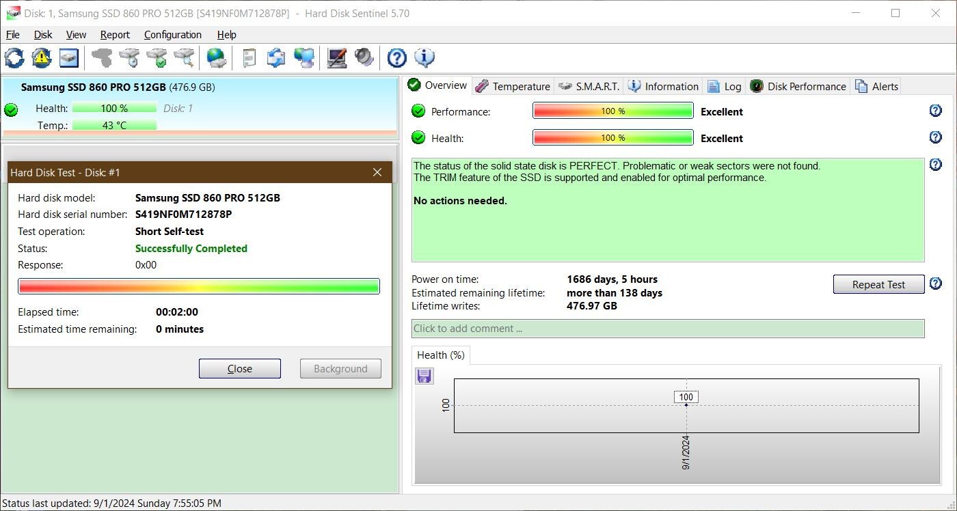957x511 pixels.
Task: Click the Close button in test dialog
Action: tap(240, 368)
